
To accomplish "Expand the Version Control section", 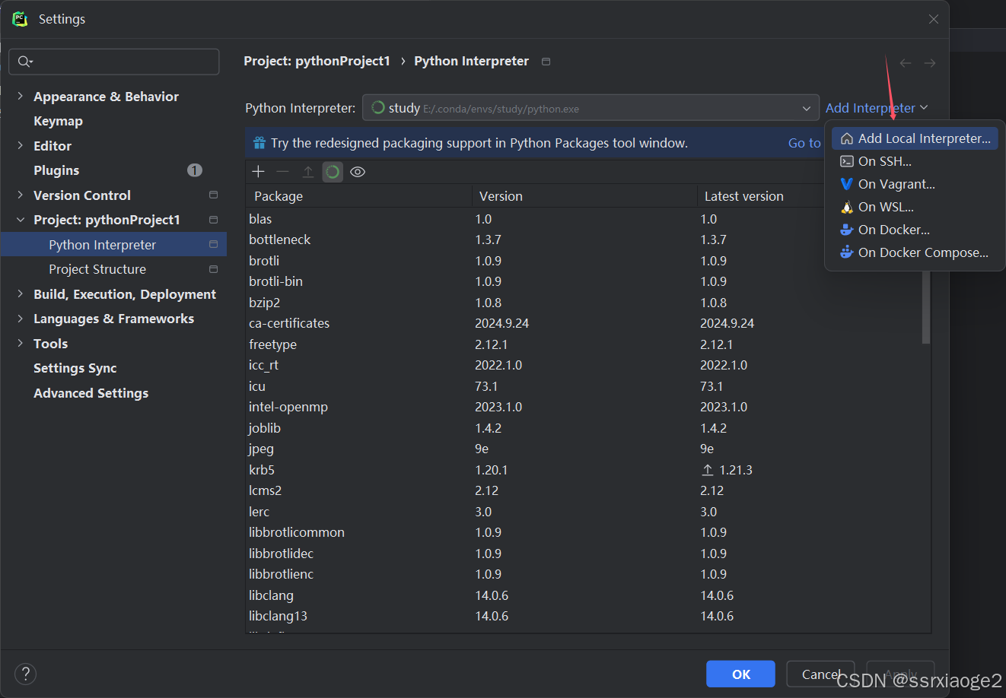I will tap(21, 195).
